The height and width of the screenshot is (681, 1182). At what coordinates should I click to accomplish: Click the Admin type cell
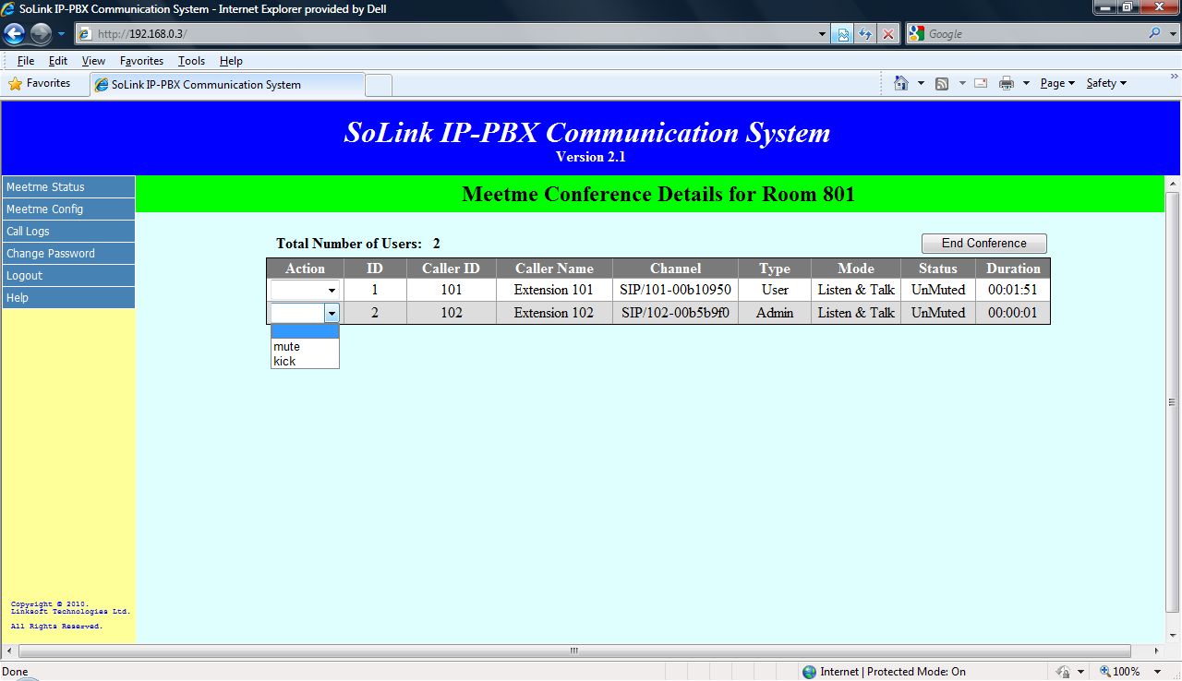pos(775,313)
